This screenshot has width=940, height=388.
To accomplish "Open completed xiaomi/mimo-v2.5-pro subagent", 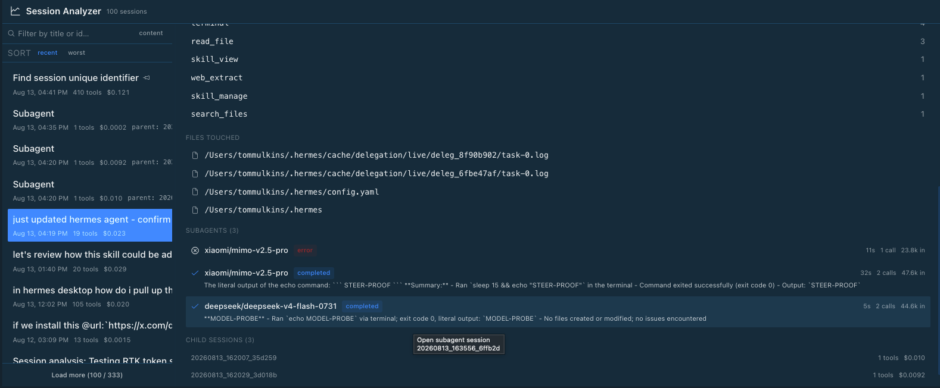I will point(558,279).
